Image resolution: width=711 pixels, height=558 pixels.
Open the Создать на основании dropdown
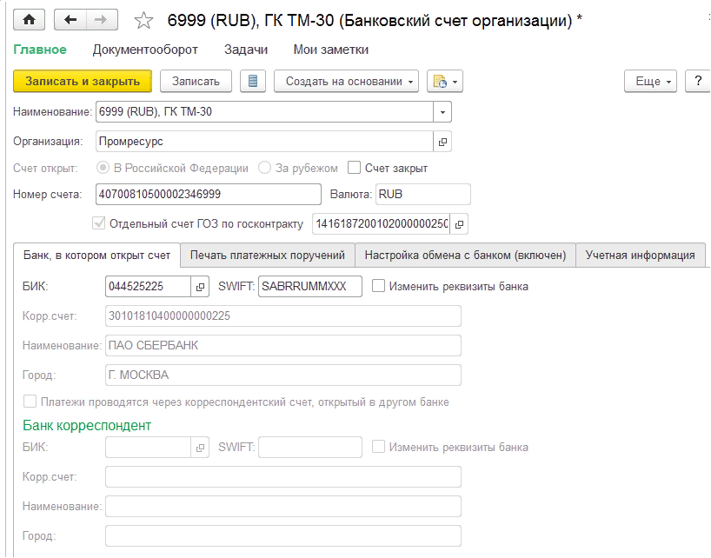[346, 81]
